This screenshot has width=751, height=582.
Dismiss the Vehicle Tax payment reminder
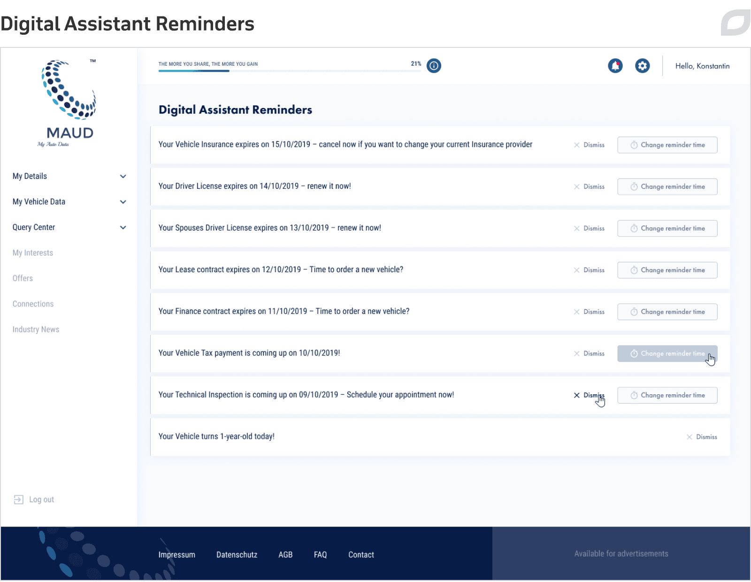click(x=589, y=354)
